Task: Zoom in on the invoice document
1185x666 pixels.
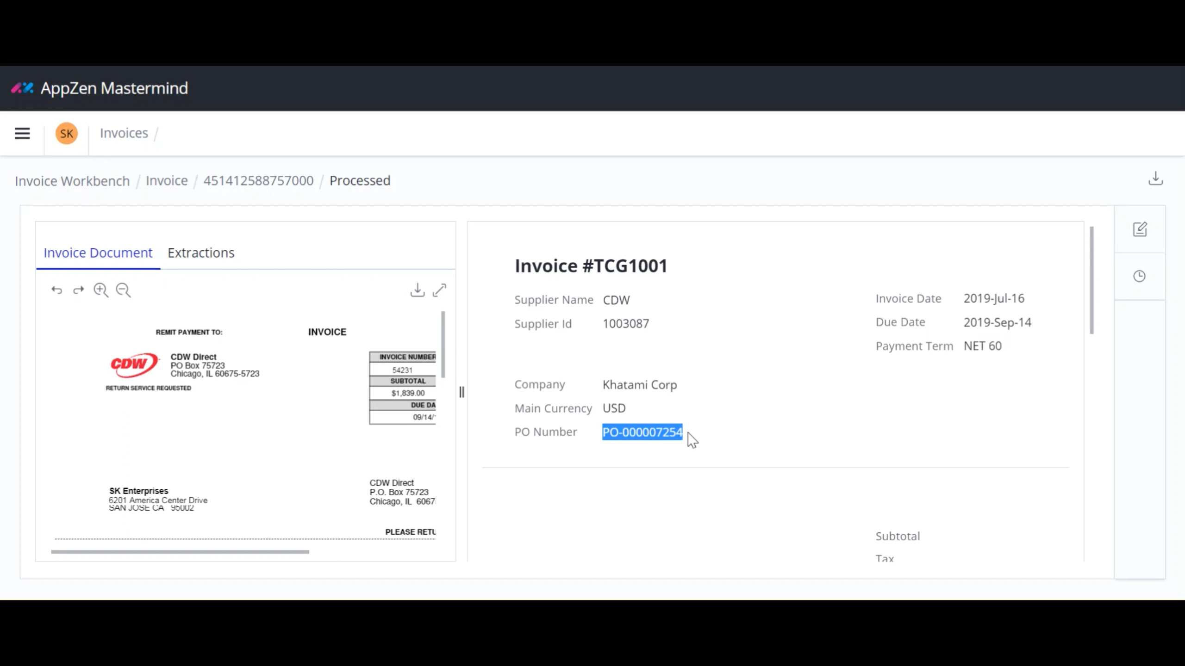Action: pyautogui.click(x=100, y=290)
